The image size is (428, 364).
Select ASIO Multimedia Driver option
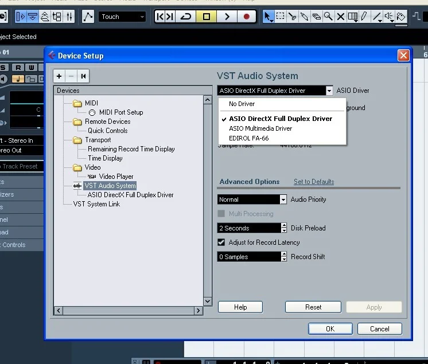click(x=260, y=128)
